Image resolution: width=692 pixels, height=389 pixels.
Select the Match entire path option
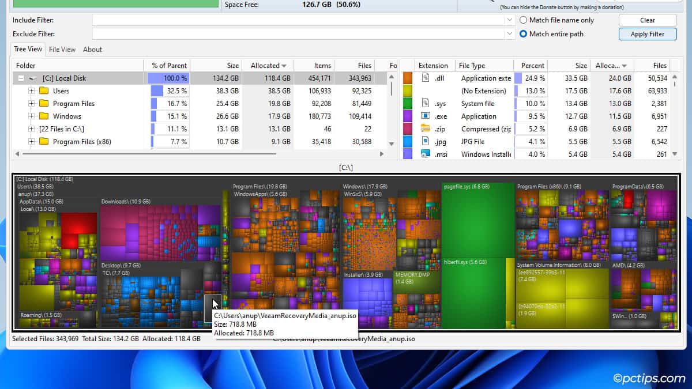coord(524,33)
